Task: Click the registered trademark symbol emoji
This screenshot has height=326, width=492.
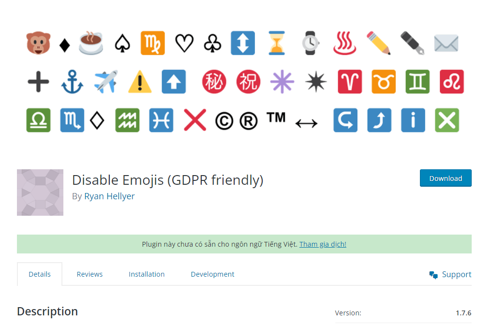Action: click(249, 121)
